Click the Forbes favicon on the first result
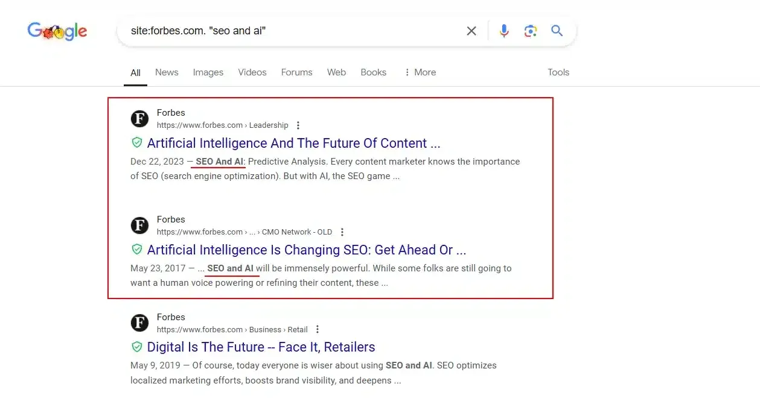Screen dimensions: 760x401 (139, 119)
